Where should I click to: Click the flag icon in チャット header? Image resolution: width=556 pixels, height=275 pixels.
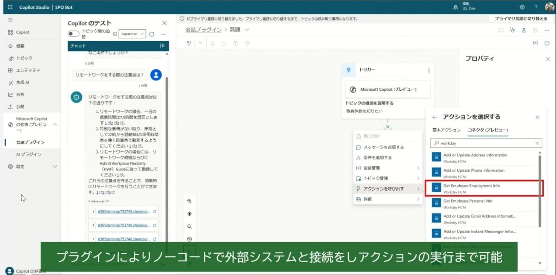pyautogui.click(x=162, y=46)
